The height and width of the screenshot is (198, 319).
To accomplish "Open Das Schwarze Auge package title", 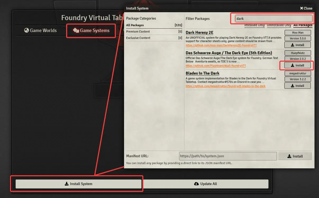I will 229,53.
